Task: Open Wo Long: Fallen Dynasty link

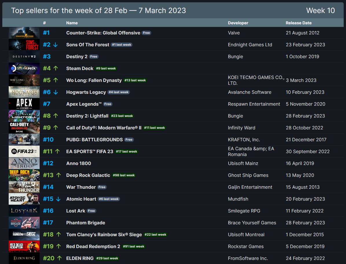Action: coord(94,80)
